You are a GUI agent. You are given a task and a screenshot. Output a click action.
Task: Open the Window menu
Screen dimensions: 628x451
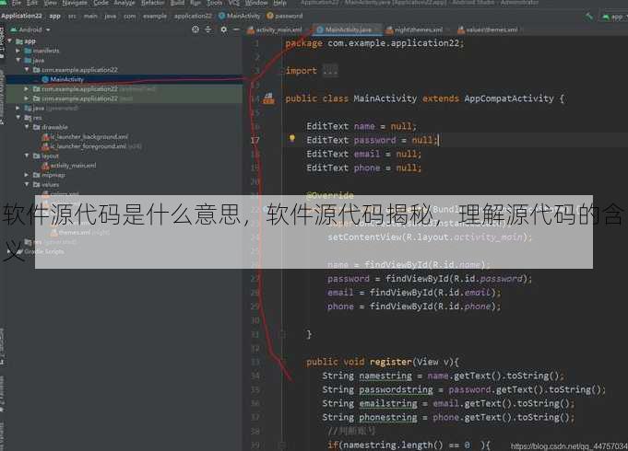pos(256,3)
